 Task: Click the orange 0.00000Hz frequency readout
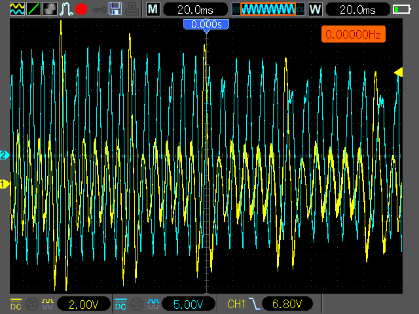354,34
